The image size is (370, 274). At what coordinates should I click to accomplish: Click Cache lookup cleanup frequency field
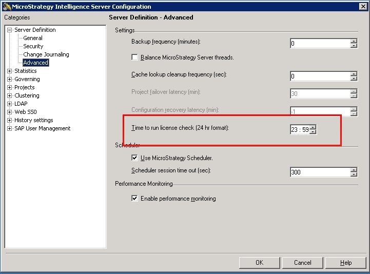[x=320, y=76]
